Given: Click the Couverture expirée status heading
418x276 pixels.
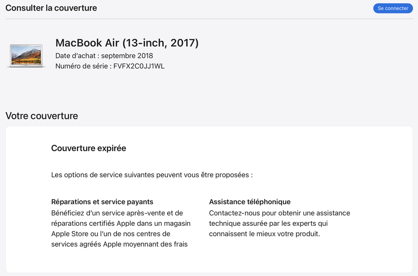Looking at the screenshot, I should tap(89, 148).
